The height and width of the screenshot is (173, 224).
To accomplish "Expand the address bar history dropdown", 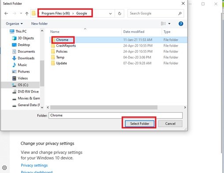I will pyautogui.click(x=110, y=14).
